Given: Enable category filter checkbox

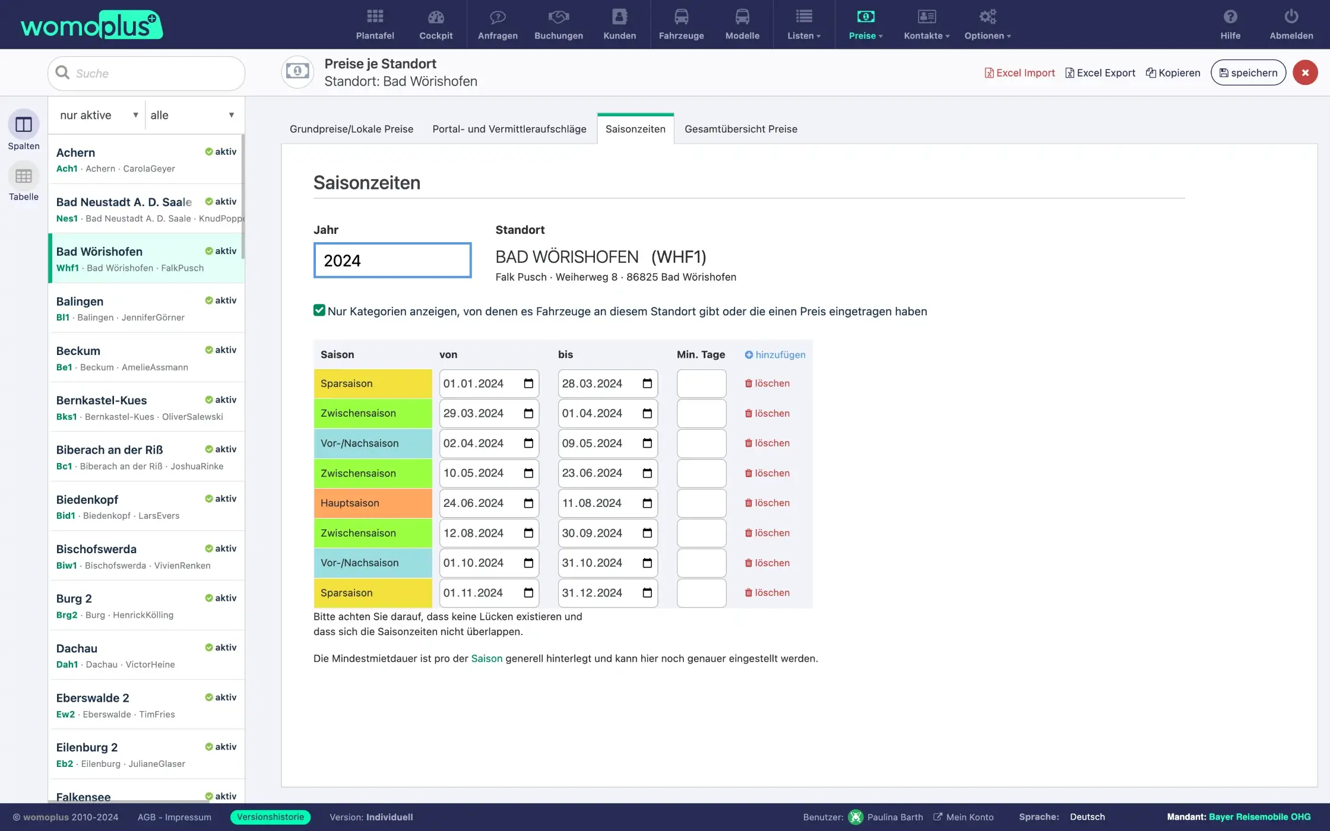Looking at the screenshot, I should pos(319,310).
